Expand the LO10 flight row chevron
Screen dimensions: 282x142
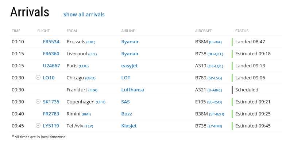38,78
